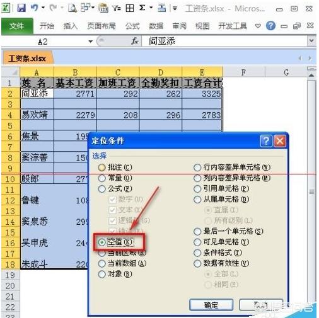319x318 pixels.
Task: Click the formula bar showing 阎亚添
Action: click(225, 41)
